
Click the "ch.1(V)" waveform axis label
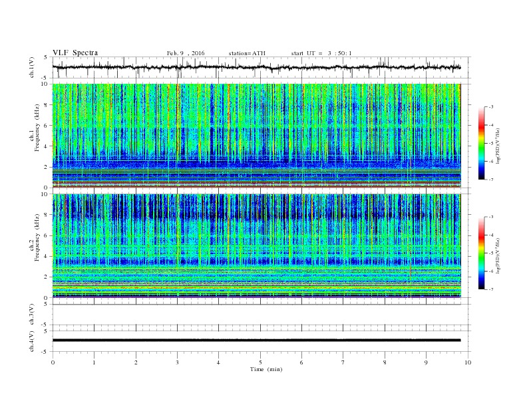(x=32, y=67)
